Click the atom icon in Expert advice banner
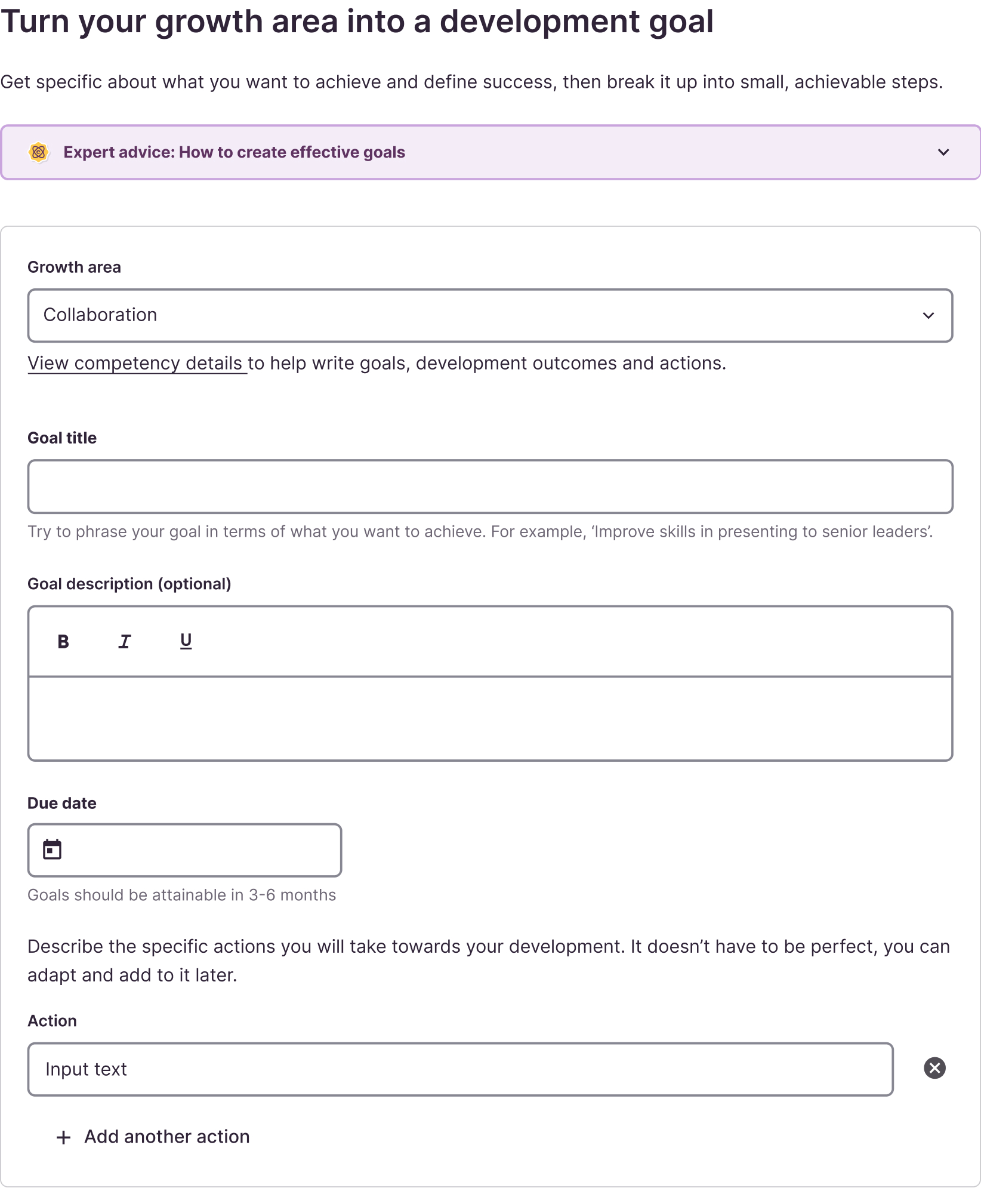981x1188 pixels. point(39,152)
